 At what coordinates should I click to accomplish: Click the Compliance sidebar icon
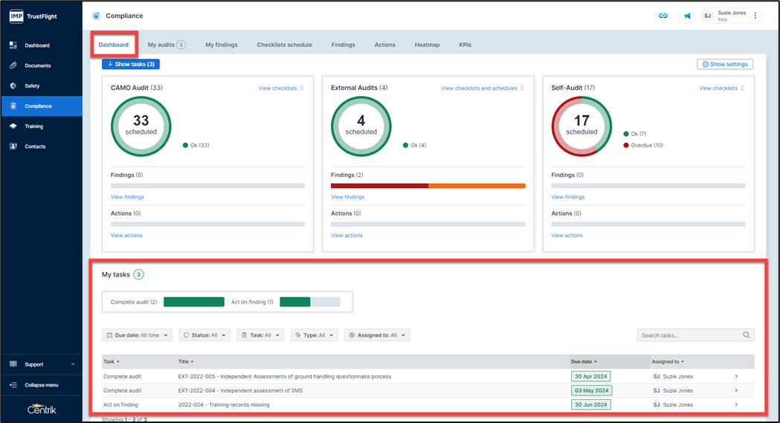pos(13,106)
